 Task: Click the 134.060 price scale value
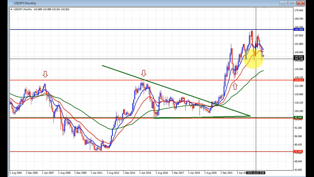coord(299,69)
